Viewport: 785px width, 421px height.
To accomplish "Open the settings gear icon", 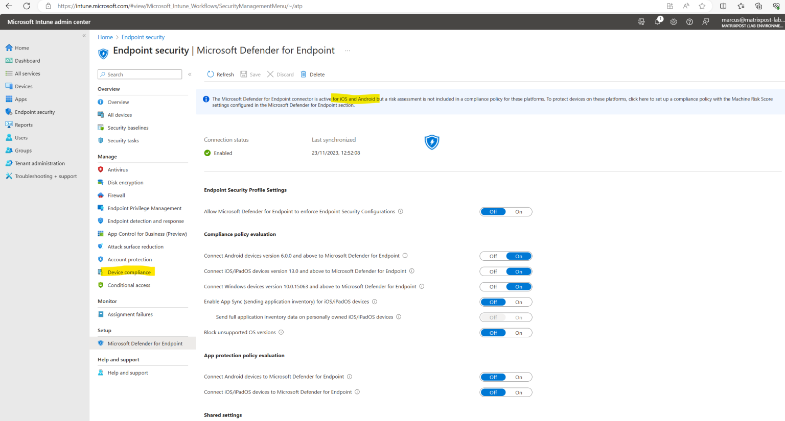I will (673, 22).
